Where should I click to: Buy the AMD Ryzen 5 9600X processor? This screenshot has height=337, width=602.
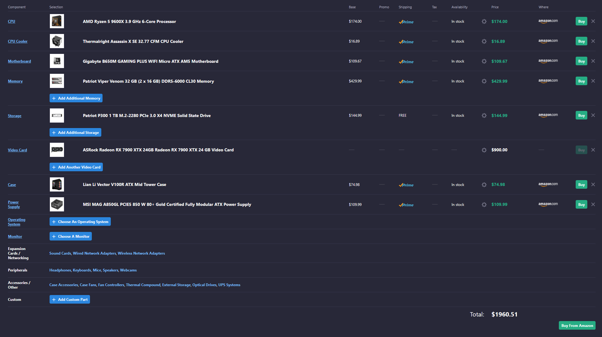click(581, 21)
